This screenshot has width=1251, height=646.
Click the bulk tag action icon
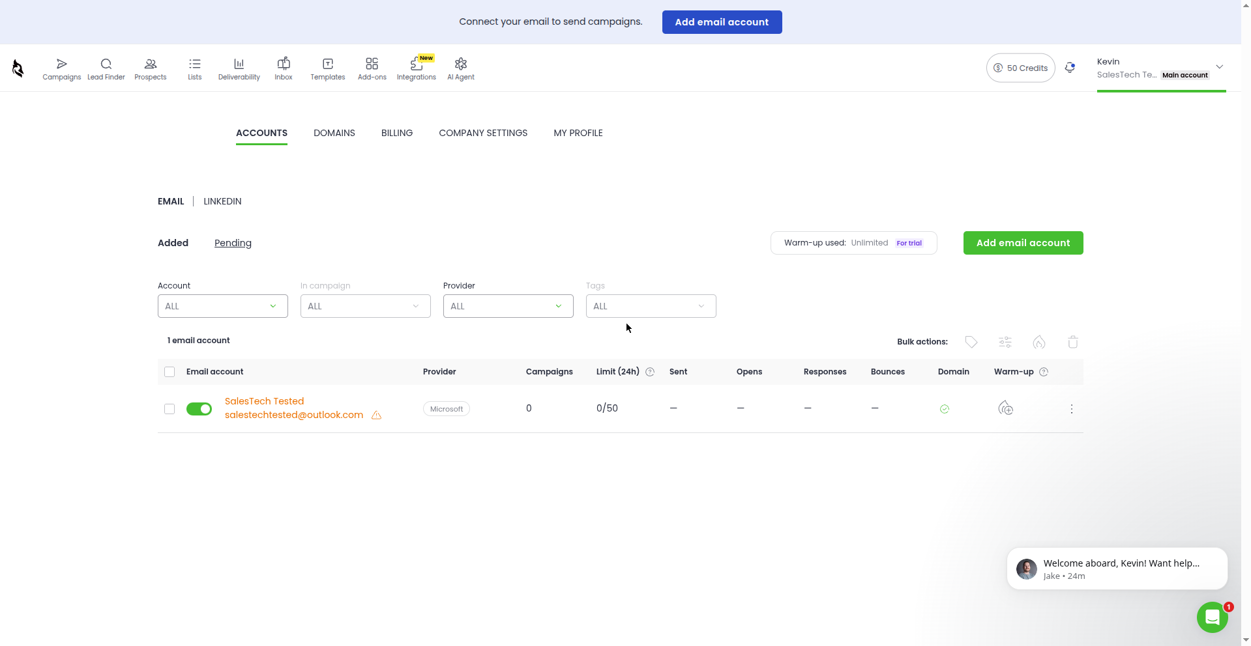click(x=971, y=342)
